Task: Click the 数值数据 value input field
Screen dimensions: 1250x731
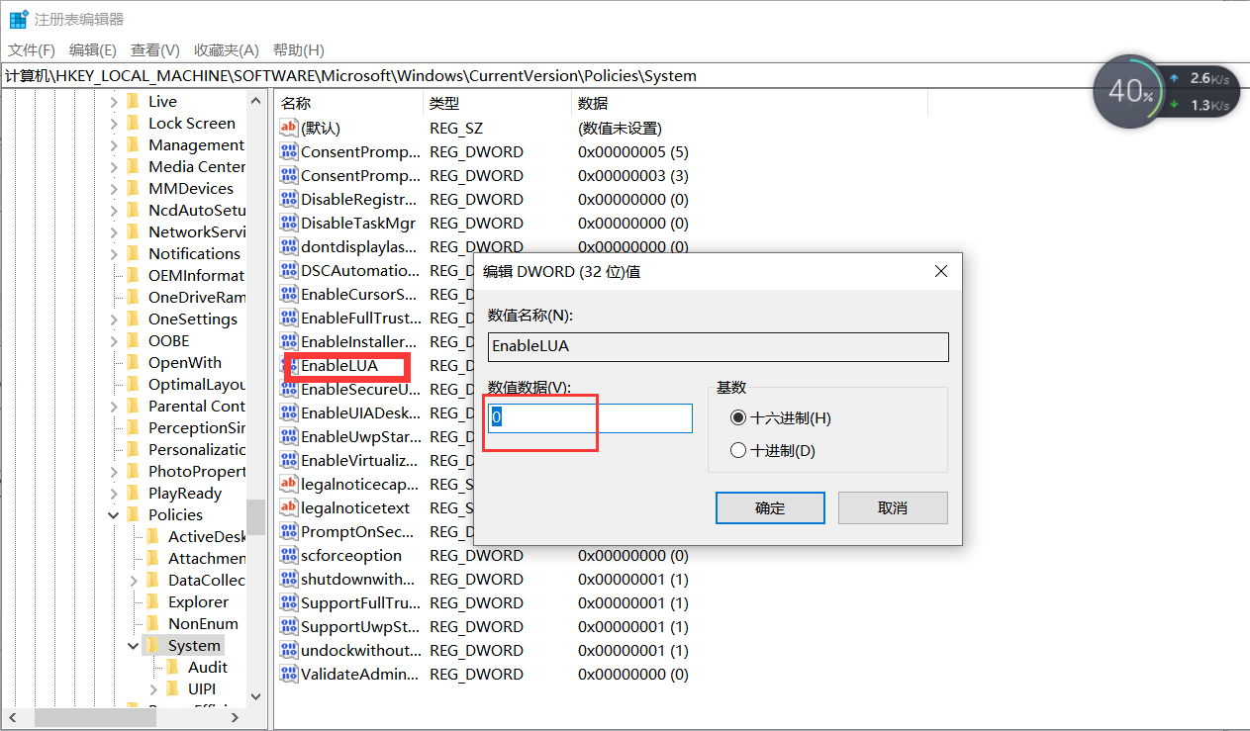Action: coord(591,417)
